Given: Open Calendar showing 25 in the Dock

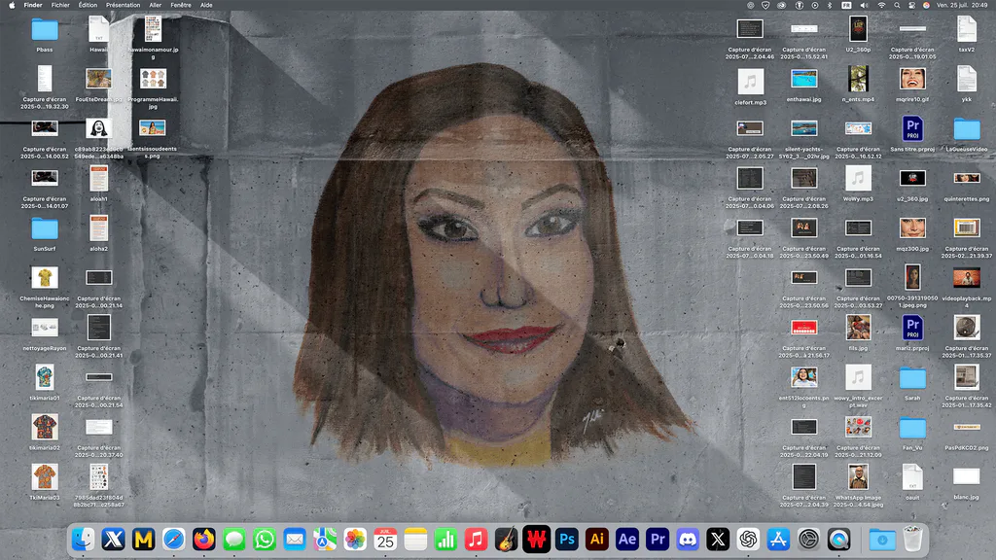Looking at the screenshot, I should click(385, 540).
